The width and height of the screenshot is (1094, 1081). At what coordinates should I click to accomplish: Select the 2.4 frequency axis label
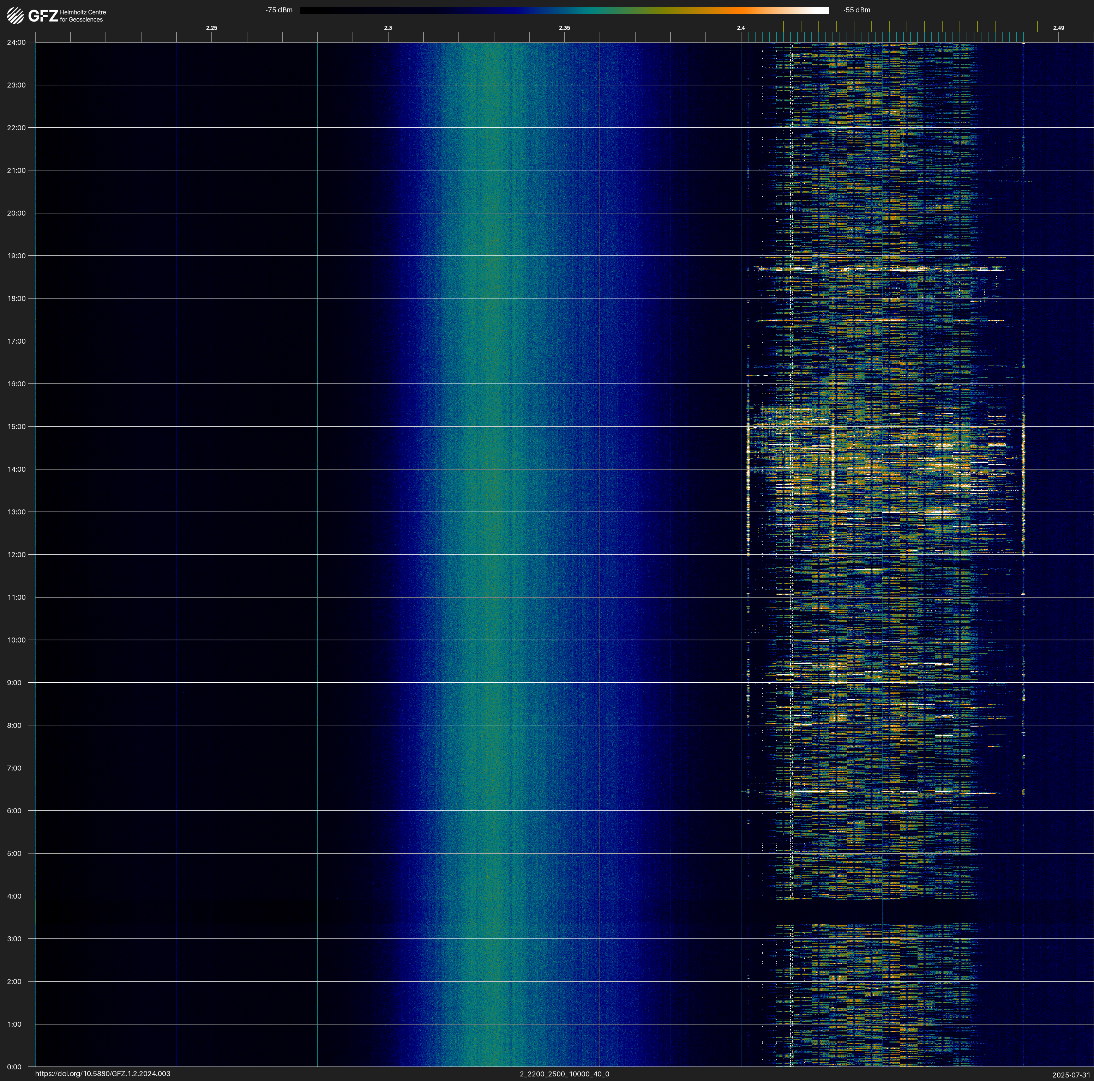tap(741, 28)
